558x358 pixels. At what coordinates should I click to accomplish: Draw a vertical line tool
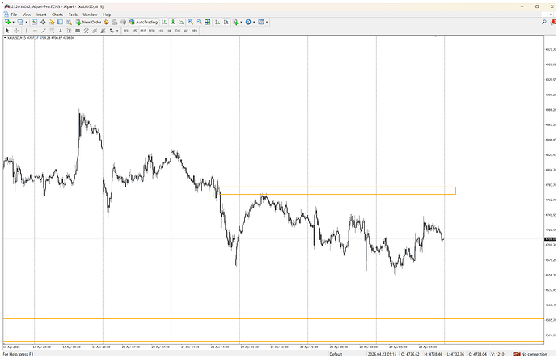click(x=26, y=31)
